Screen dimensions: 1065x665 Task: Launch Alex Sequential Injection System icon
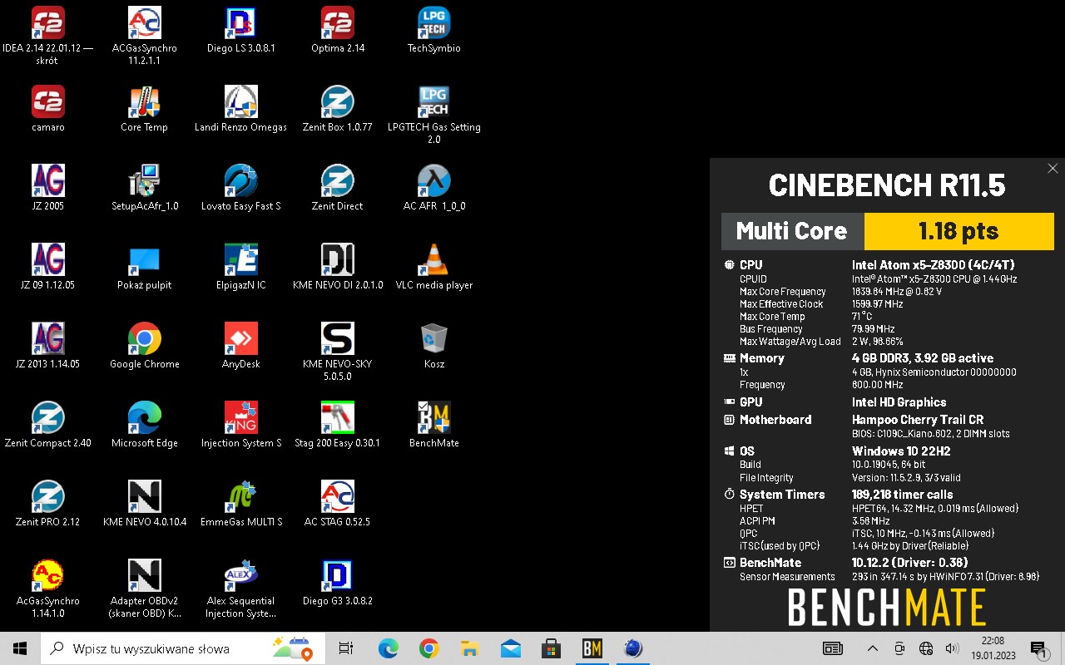pyautogui.click(x=240, y=576)
